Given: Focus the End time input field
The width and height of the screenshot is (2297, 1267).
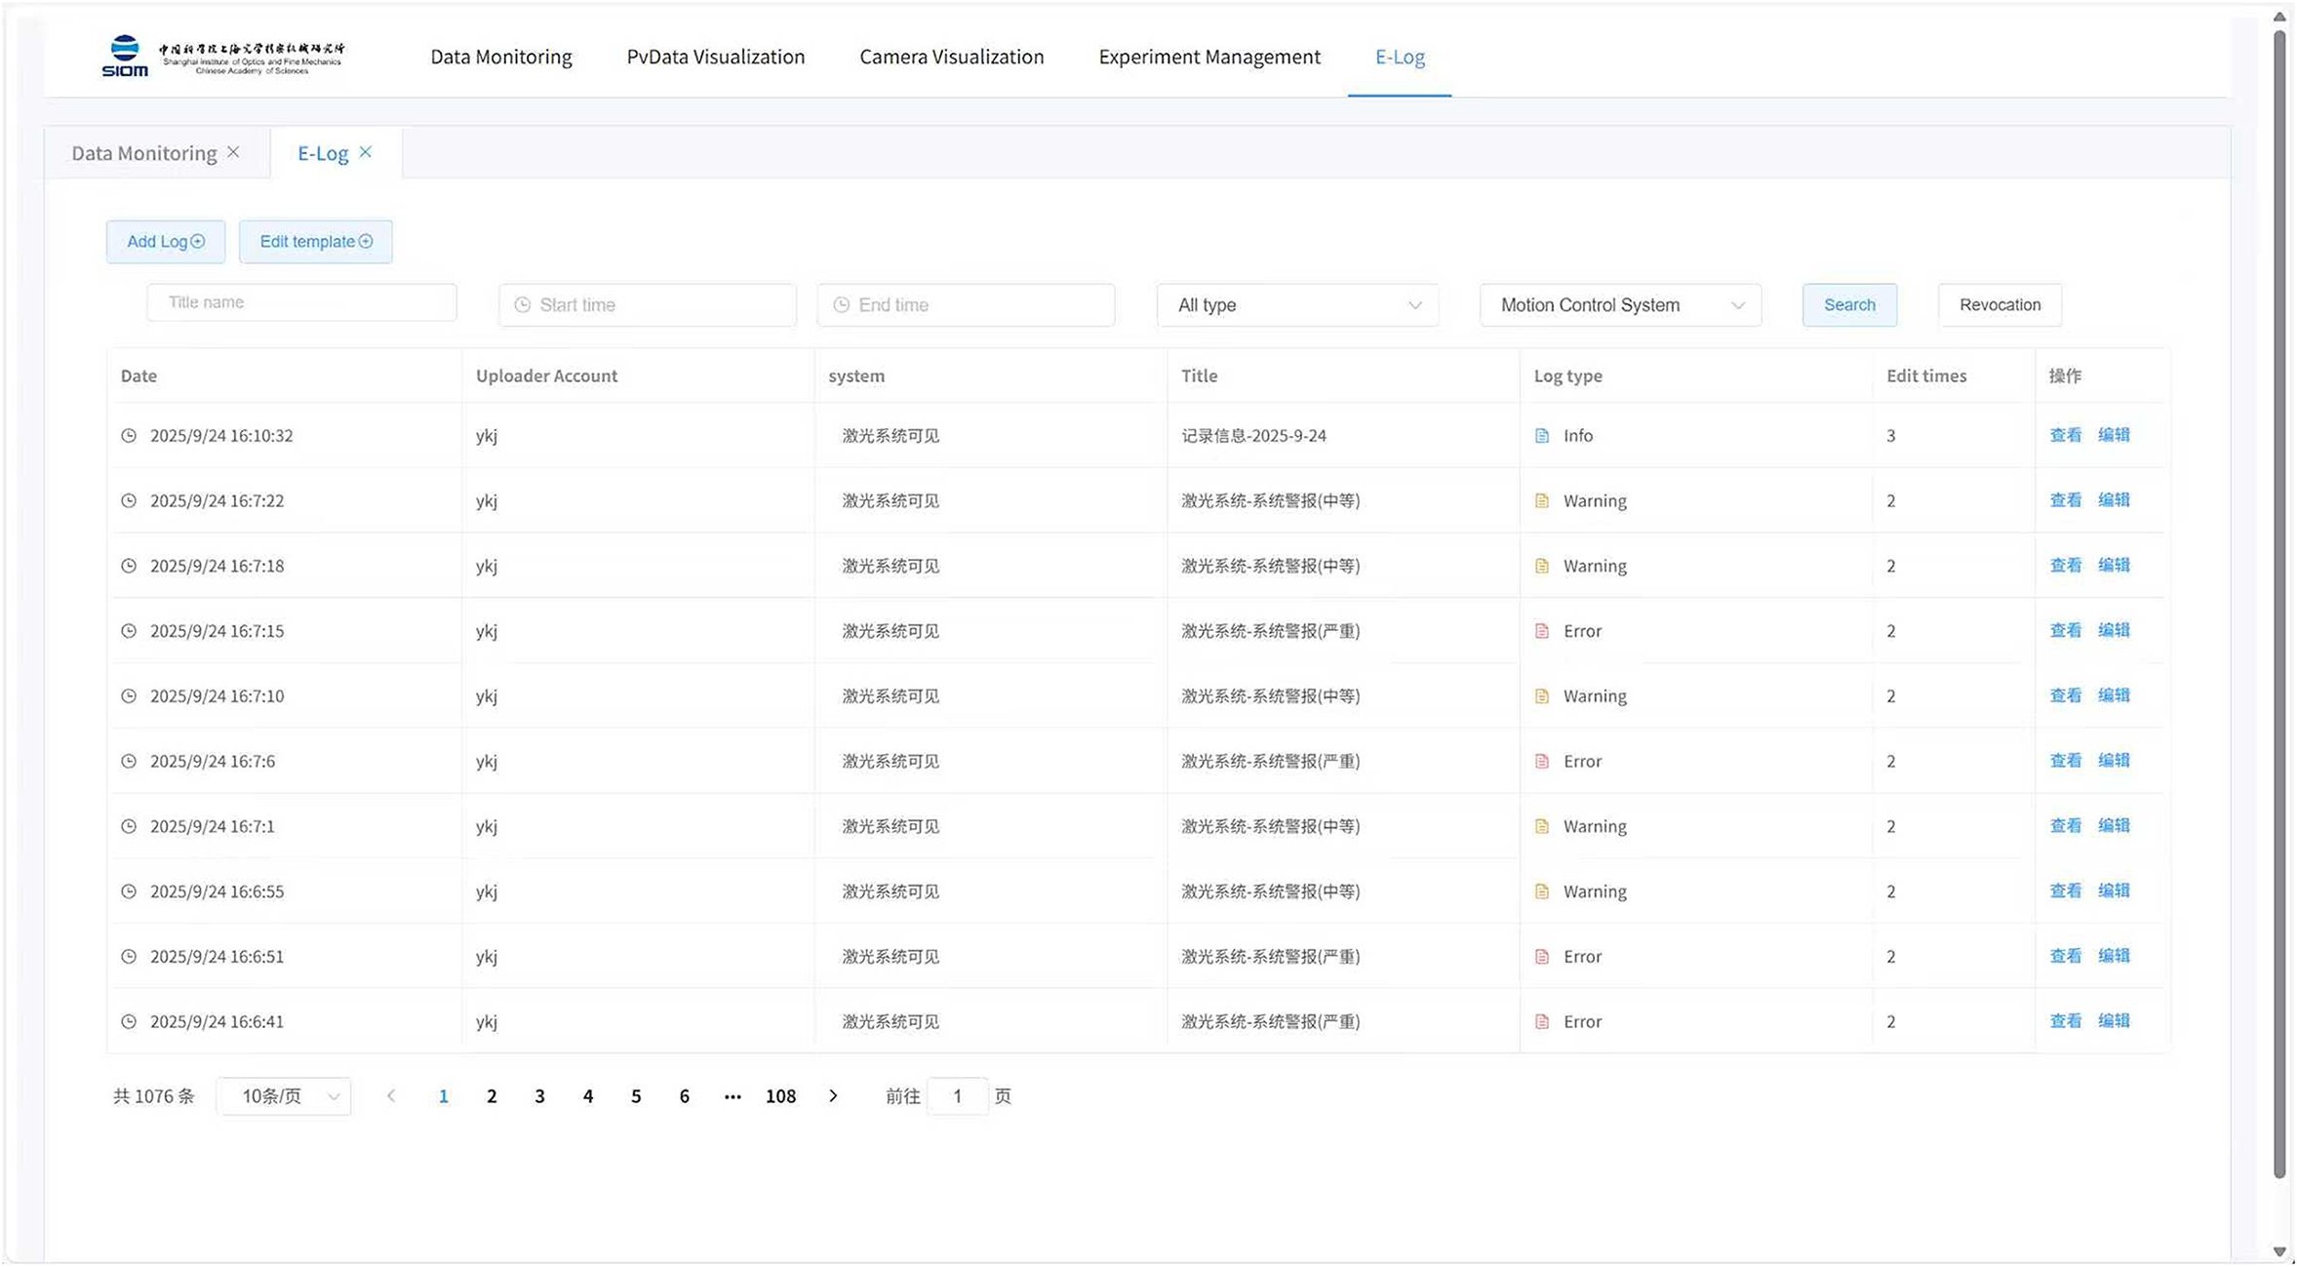Looking at the screenshot, I should coord(966,305).
